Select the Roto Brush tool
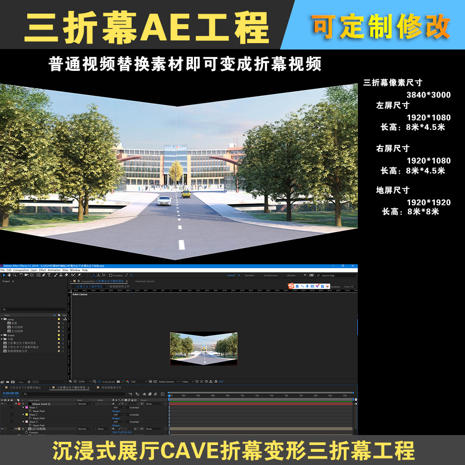The image size is (465, 465). click(x=73, y=275)
